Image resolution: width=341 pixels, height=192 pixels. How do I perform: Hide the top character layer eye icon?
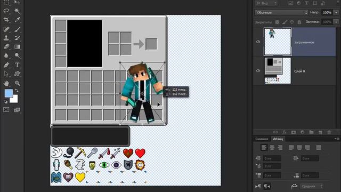pos(258,42)
